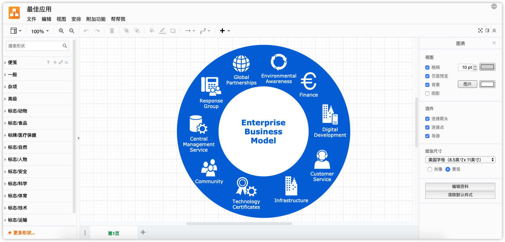Click the add plus icon next to 便笺
The width and height of the screenshot is (505, 242).
(55, 62)
